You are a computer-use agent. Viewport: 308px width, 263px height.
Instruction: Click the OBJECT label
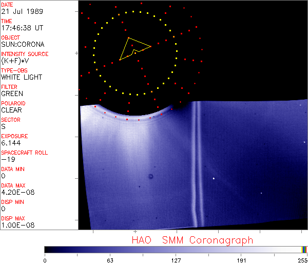click(11, 37)
